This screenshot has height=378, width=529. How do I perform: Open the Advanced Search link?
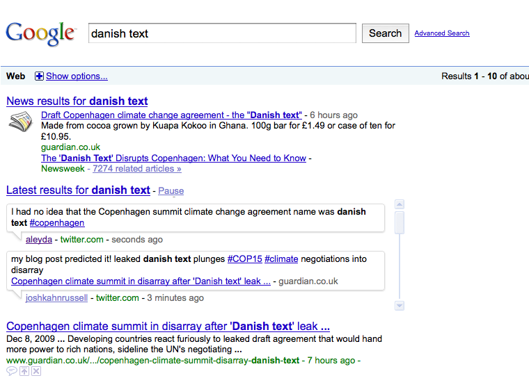click(x=442, y=33)
